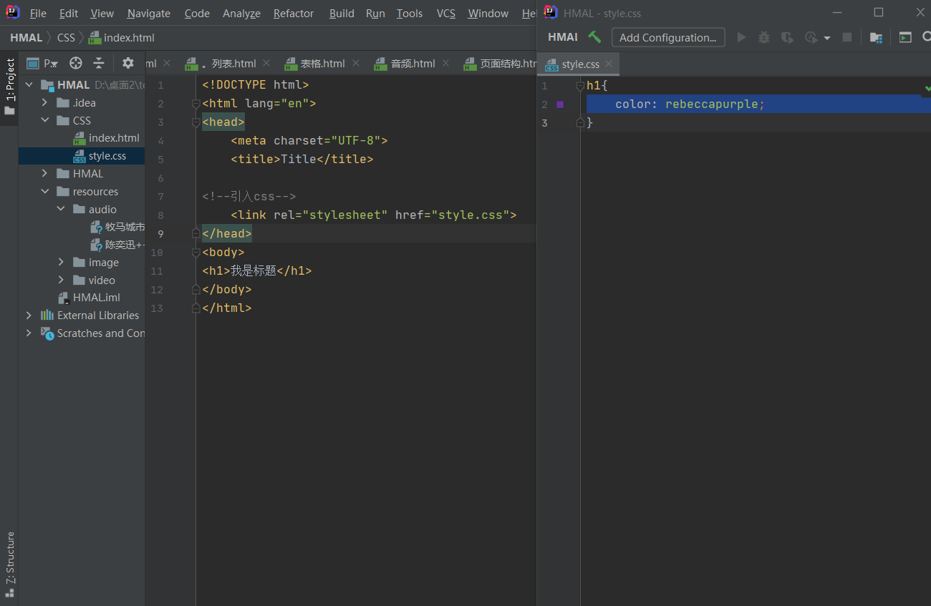Close the 列表.html editor tab
Viewport: 931px width, 606px height.
(266, 63)
